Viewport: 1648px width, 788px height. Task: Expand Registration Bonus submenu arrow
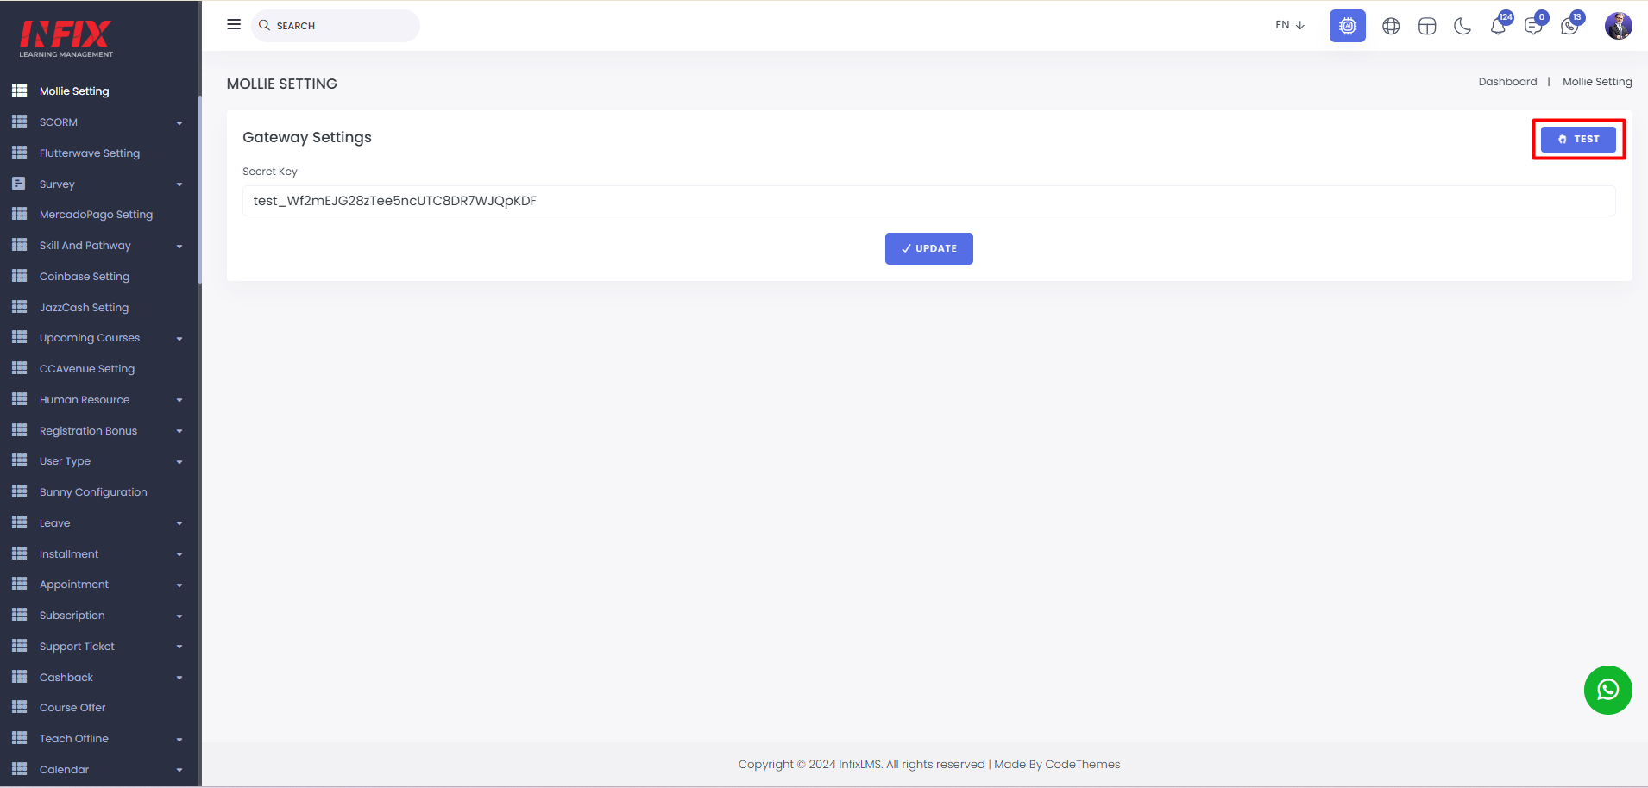point(179,431)
